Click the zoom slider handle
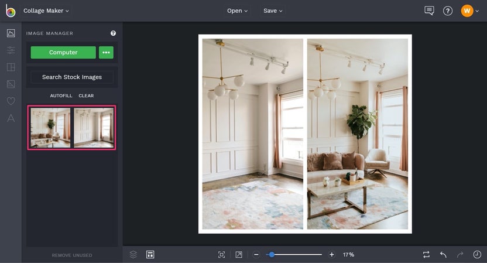The height and width of the screenshot is (263, 487). [x=272, y=254]
